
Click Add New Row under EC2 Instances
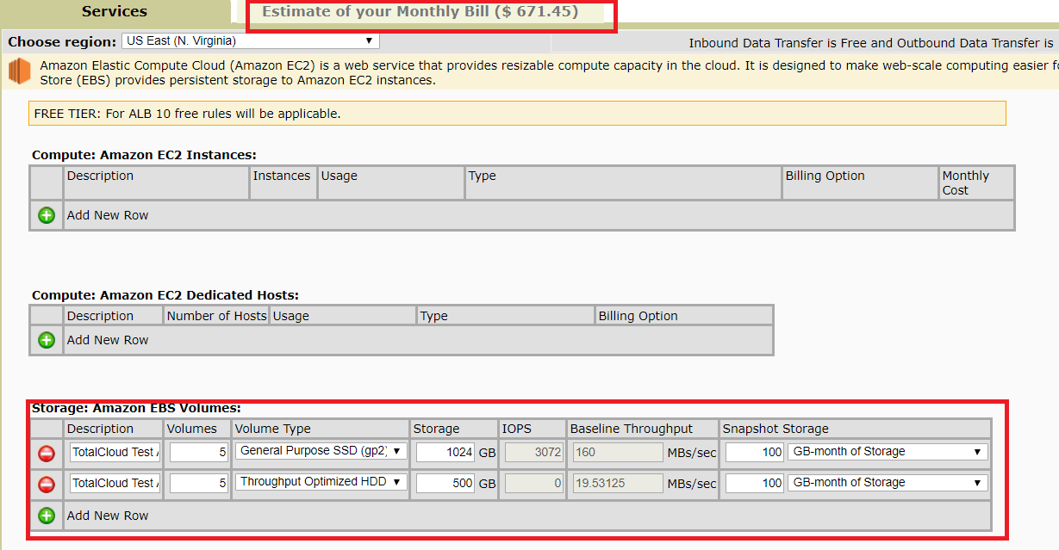coord(108,215)
